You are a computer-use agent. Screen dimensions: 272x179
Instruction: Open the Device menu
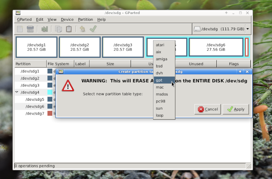point(67,19)
